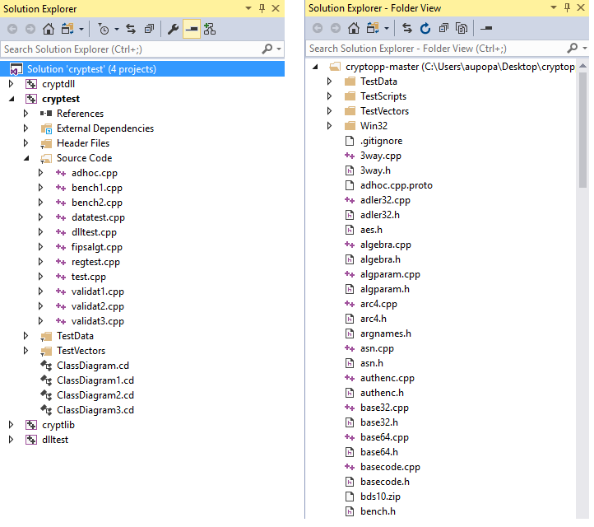
Task: Click search magnifier in left Solution Explorer
Action: [x=267, y=49]
